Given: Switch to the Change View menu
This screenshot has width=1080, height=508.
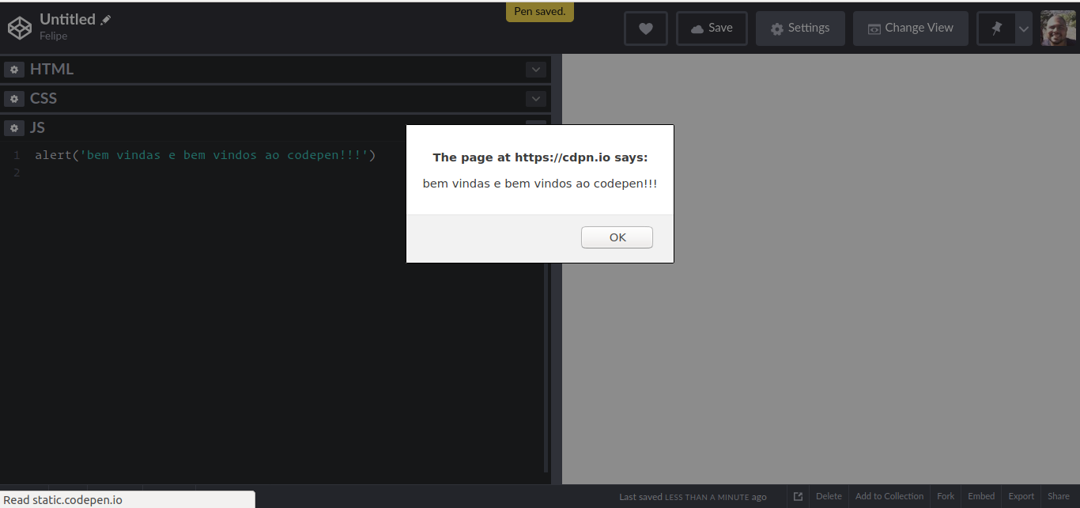Looking at the screenshot, I should click(910, 28).
